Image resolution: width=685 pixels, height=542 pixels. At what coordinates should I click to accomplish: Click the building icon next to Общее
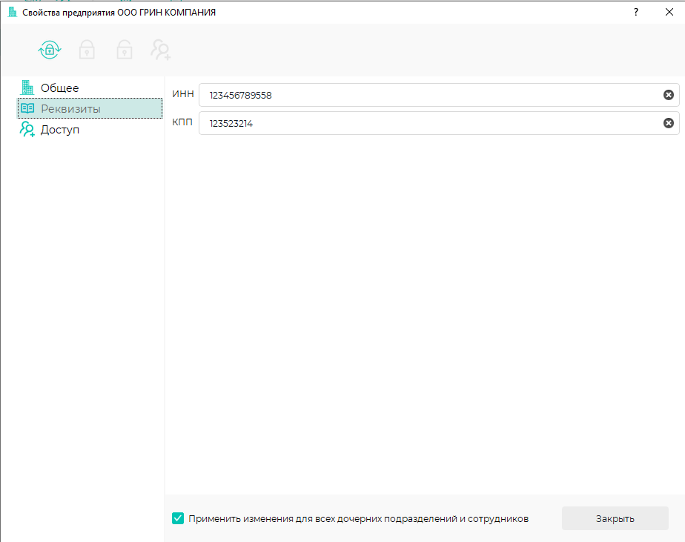(x=27, y=87)
